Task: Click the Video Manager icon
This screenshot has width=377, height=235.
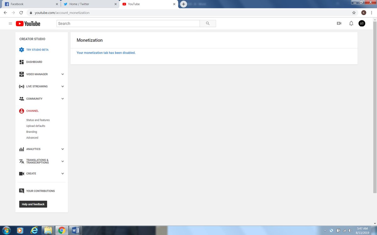Action: coord(21,74)
